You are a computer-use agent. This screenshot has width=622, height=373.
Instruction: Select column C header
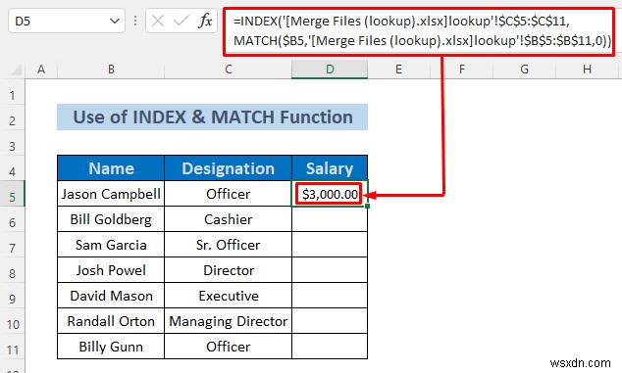(228, 70)
